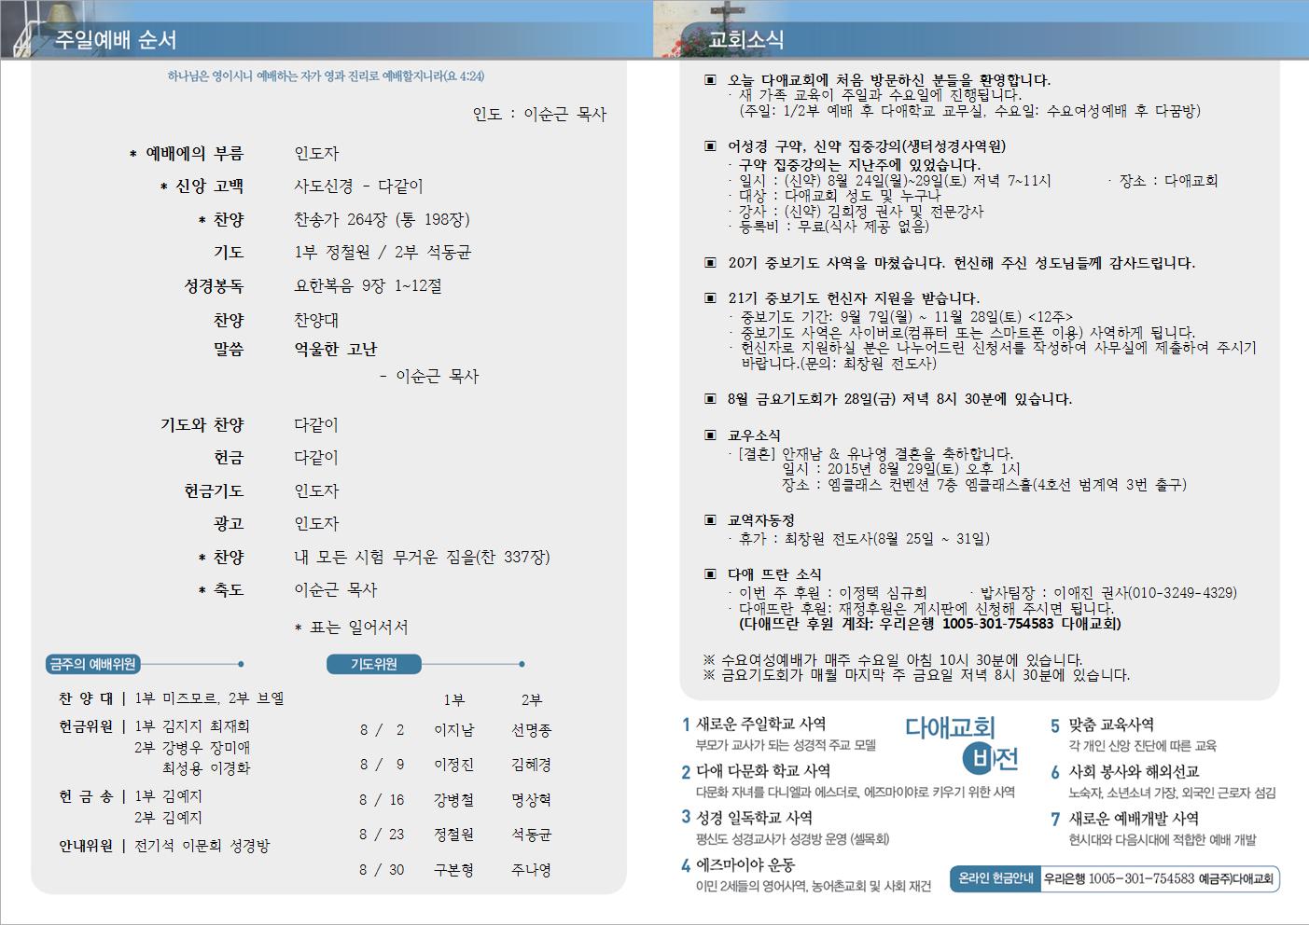Click square bullet beside 어성경 구약, 신약 집중강의
The width and height of the screenshot is (1309, 925).
click(x=710, y=146)
